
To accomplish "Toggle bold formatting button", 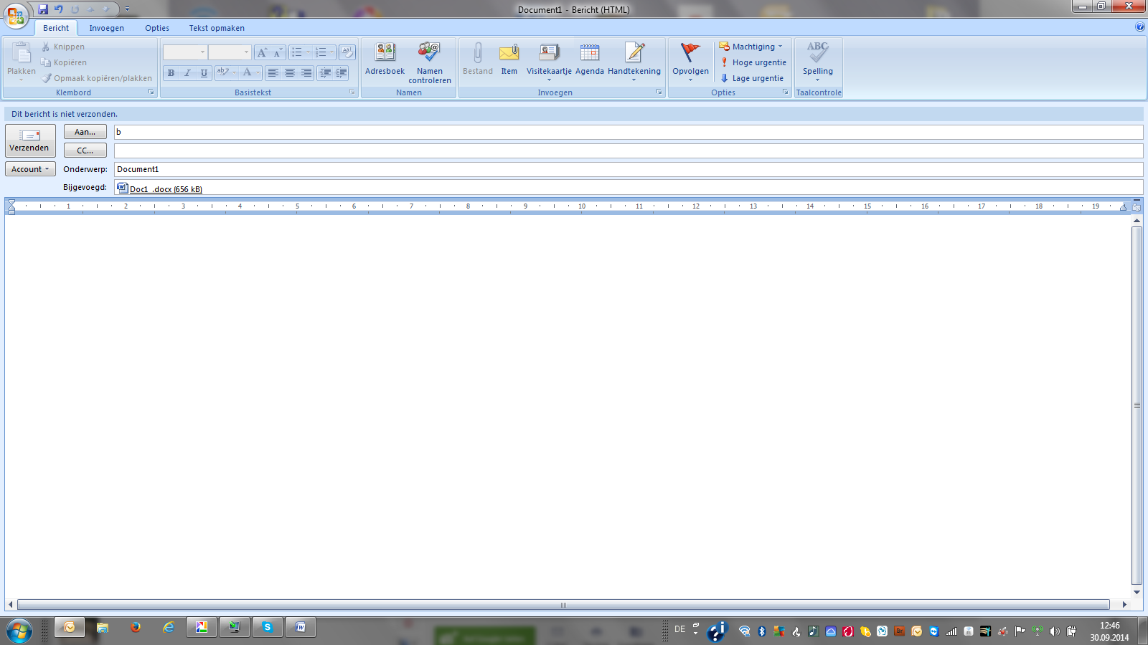I will (x=171, y=72).
